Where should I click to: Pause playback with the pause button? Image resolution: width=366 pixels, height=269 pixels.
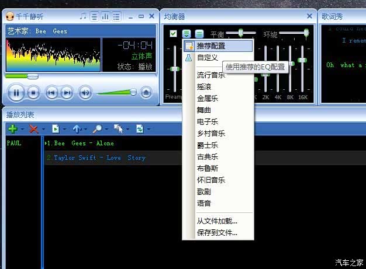[x=16, y=92]
